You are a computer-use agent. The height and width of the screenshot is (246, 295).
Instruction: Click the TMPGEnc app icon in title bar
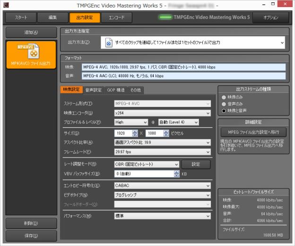[x=7, y=5]
